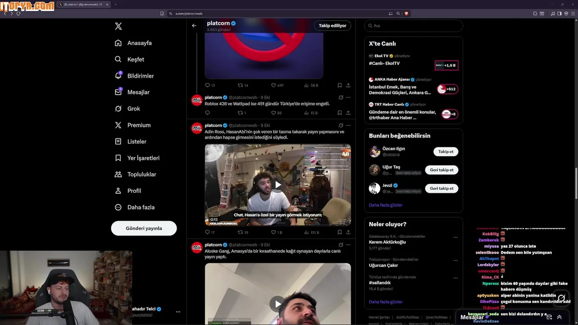Repost the Roblox and Wattpad post

pos(242,113)
